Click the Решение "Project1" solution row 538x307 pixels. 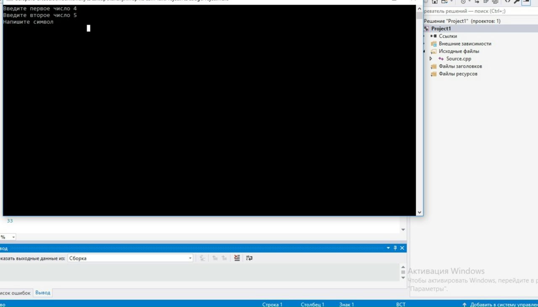point(462,21)
